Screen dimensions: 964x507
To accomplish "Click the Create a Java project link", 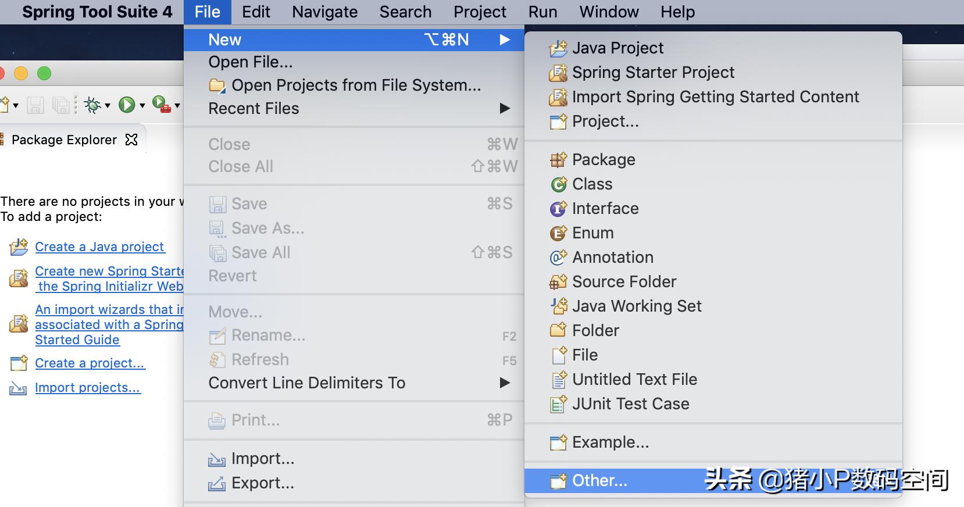I will [x=99, y=247].
